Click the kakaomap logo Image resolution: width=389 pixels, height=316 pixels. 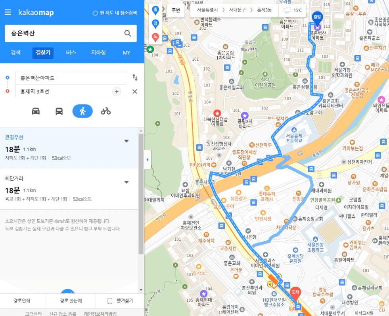coord(36,12)
